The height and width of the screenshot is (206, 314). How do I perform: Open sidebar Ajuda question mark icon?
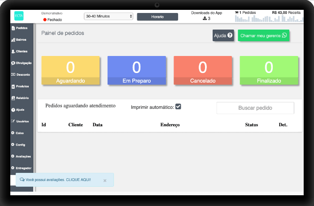[13, 110]
